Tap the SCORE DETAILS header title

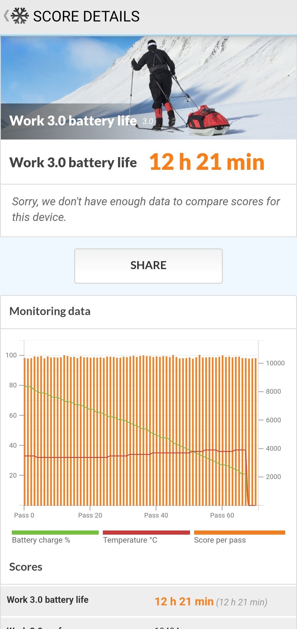pyautogui.click(x=86, y=16)
